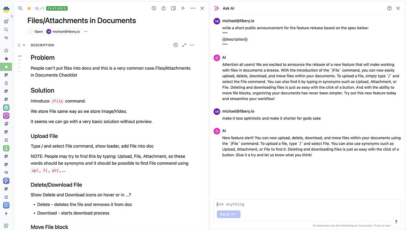Open document version history clock icon
406x230 pixels.
tap(154, 8)
